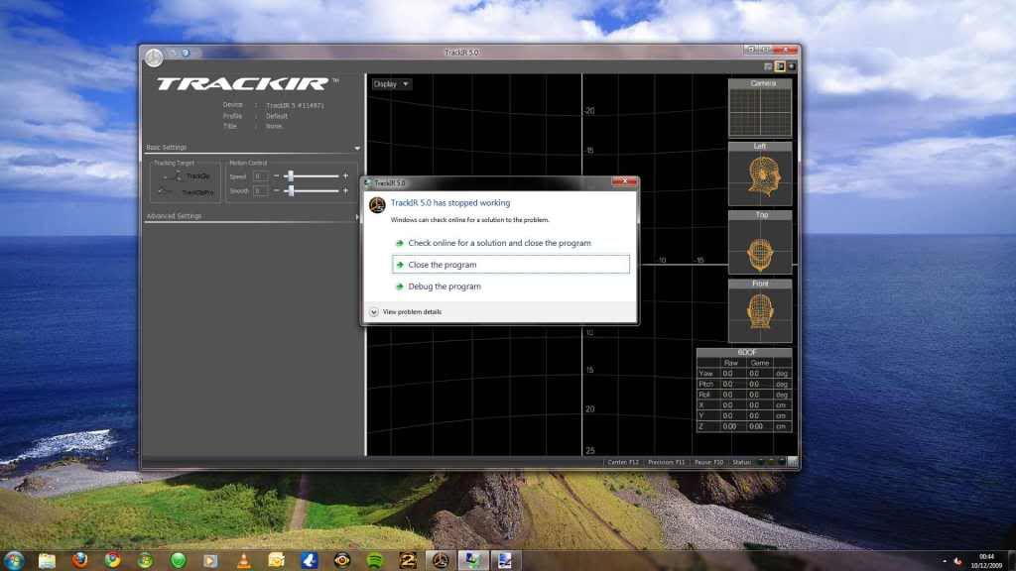This screenshot has width=1016, height=571.
Task: Click the Speed value input field
Action: [260, 176]
